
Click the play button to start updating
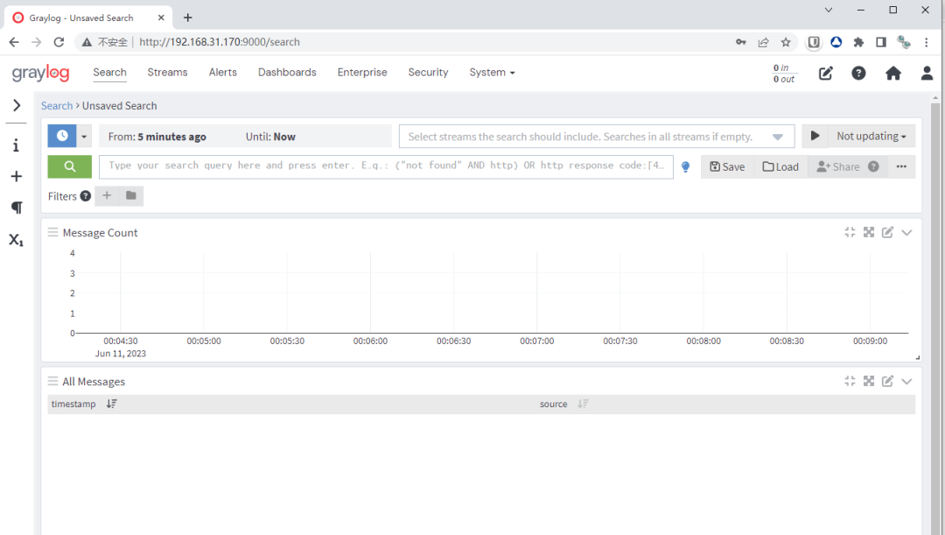pos(815,137)
